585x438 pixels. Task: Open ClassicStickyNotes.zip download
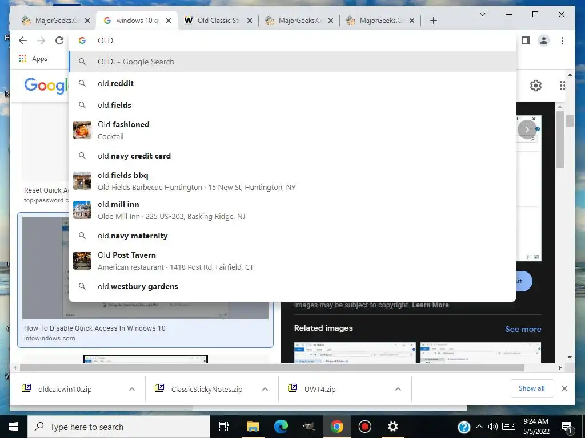206,389
